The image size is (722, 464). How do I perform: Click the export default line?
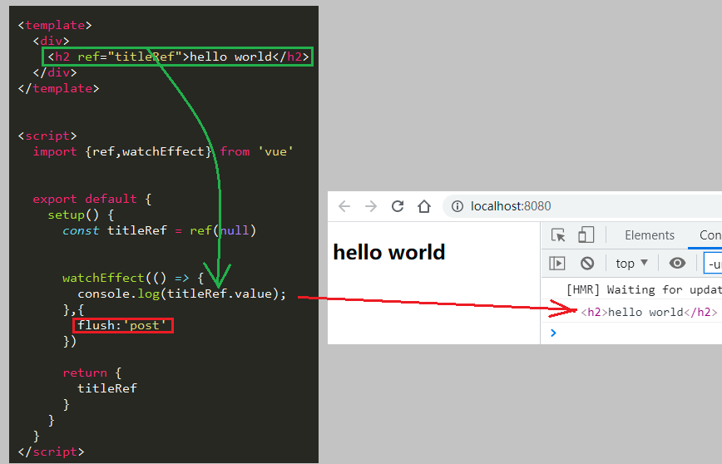tap(92, 199)
